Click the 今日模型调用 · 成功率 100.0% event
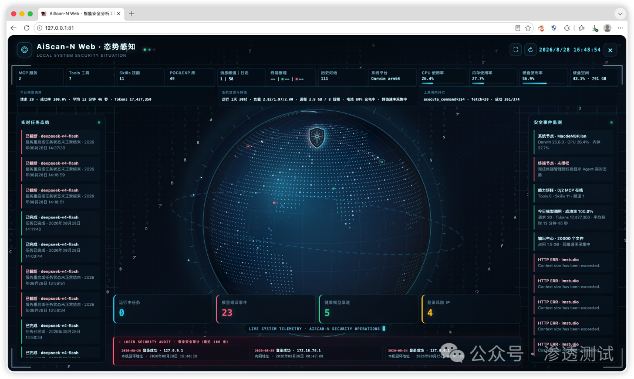This screenshot has width=634, height=379. click(573, 217)
